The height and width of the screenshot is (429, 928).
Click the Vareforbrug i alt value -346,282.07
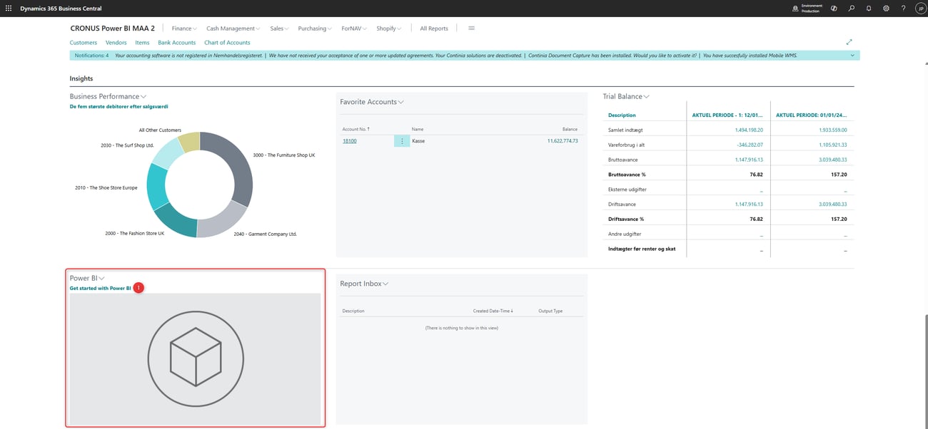click(749, 145)
